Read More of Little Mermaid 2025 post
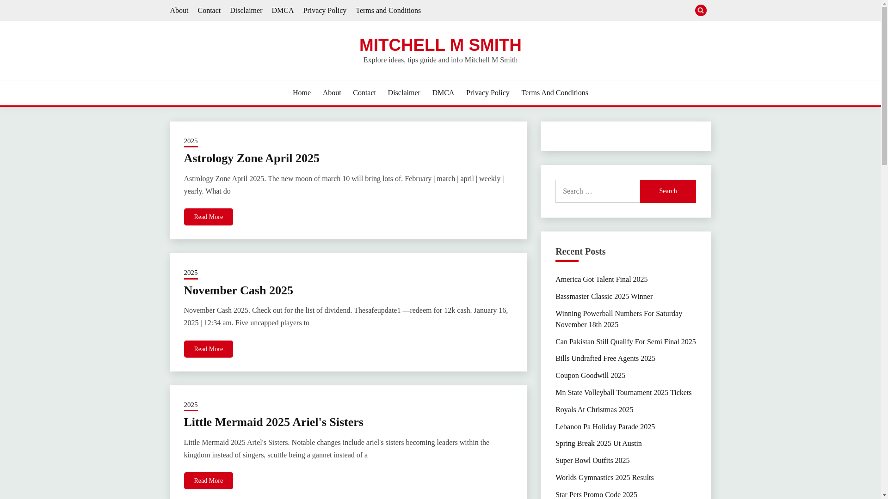Viewport: 888px width, 499px height. [208, 481]
